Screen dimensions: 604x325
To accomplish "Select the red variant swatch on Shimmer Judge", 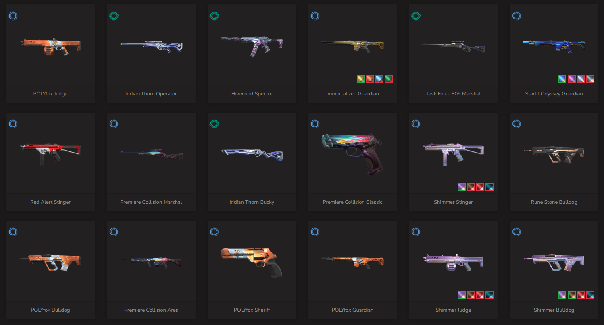I will (480, 295).
